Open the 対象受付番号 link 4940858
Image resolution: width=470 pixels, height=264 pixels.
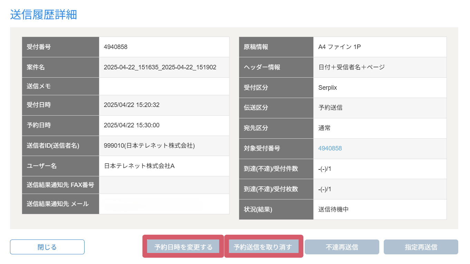click(x=330, y=148)
